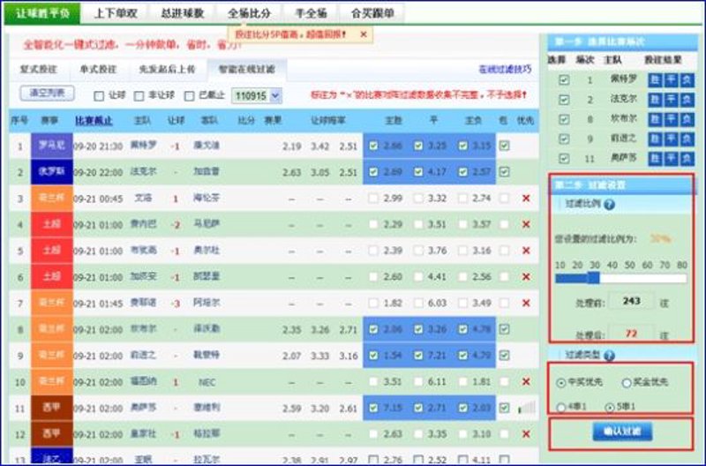This screenshot has height=466, width=706.
Task: Pick 负 for match 8 in the step-one panel
Action: click(x=687, y=119)
